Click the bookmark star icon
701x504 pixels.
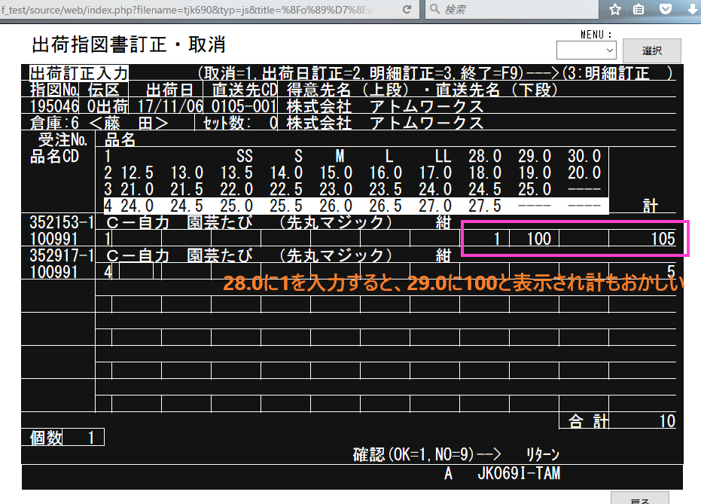point(615,10)
